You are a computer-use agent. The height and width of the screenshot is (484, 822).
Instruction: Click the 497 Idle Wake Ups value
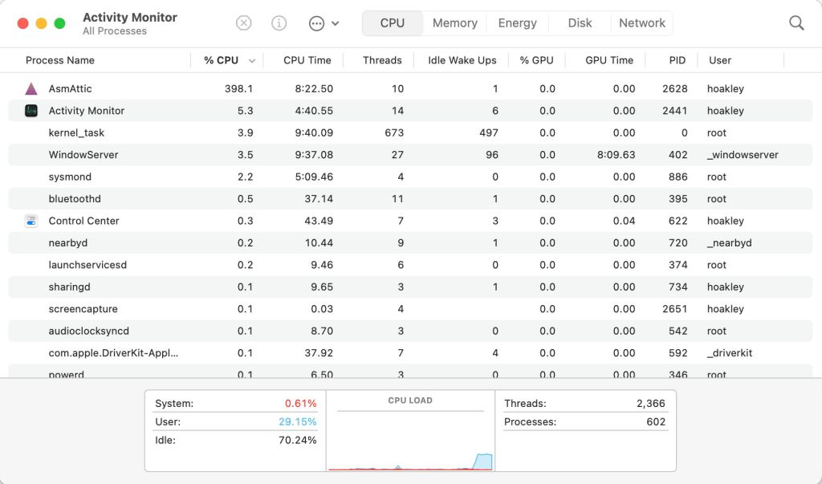[x=489, y=132]
